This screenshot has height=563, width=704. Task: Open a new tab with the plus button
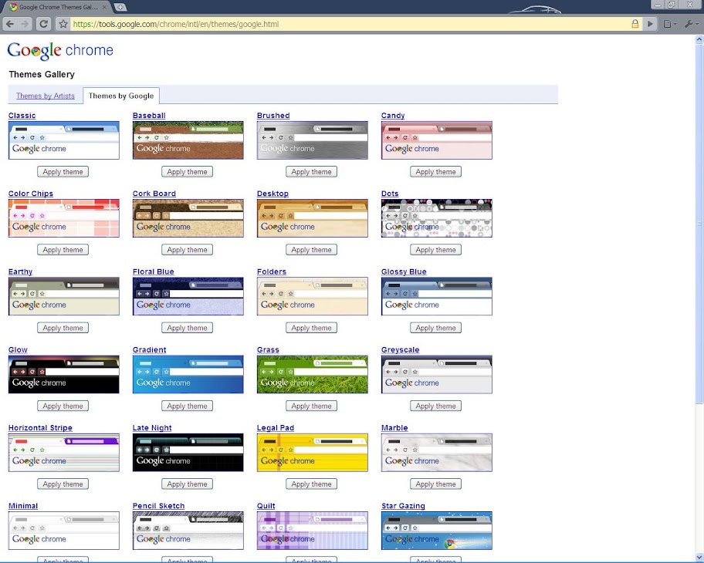[x=120, y=7]
